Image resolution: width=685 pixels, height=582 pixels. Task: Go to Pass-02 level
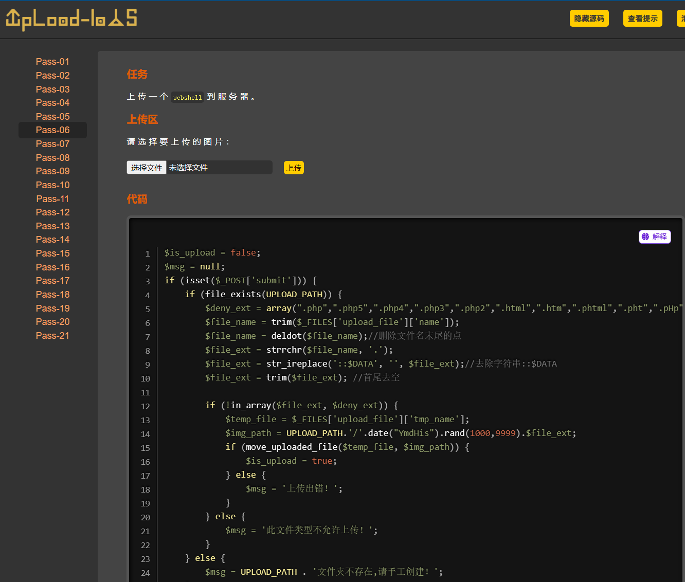coord(52,76)
